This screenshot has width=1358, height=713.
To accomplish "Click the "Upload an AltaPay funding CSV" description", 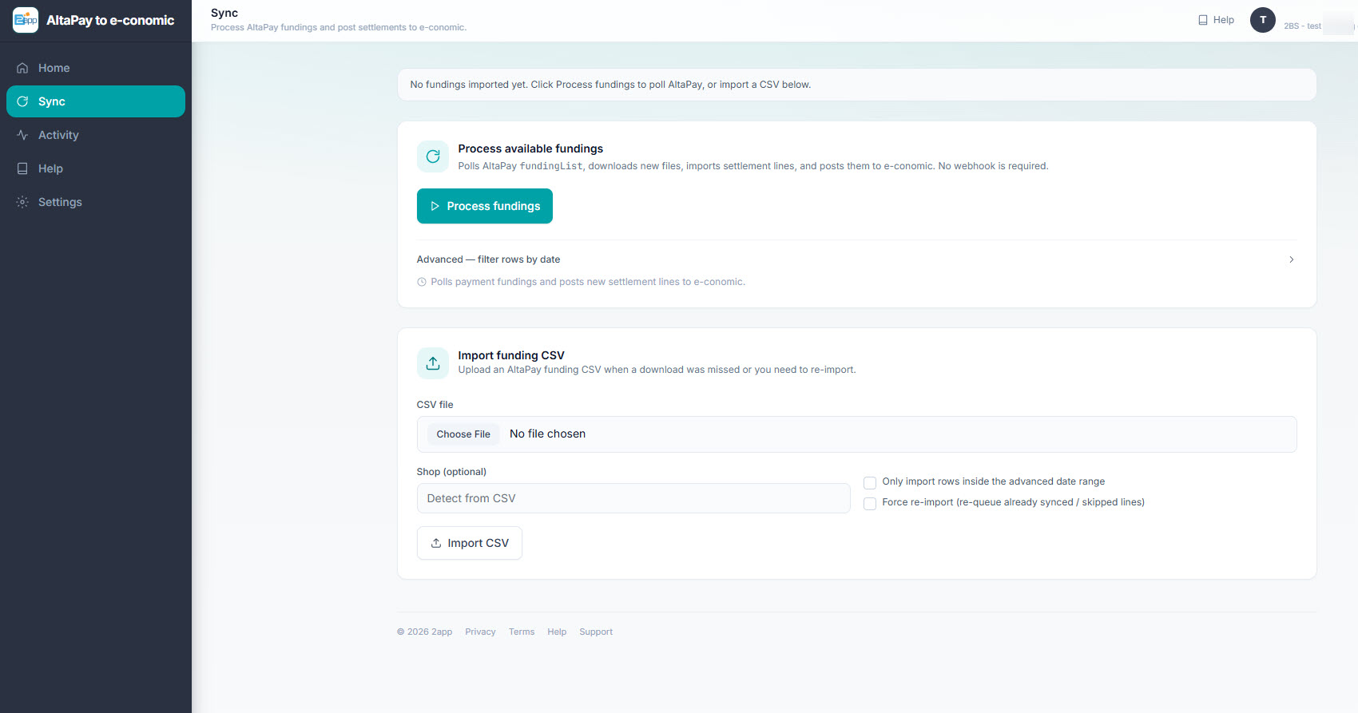I will pyautogui.click(x=657, y=370).
